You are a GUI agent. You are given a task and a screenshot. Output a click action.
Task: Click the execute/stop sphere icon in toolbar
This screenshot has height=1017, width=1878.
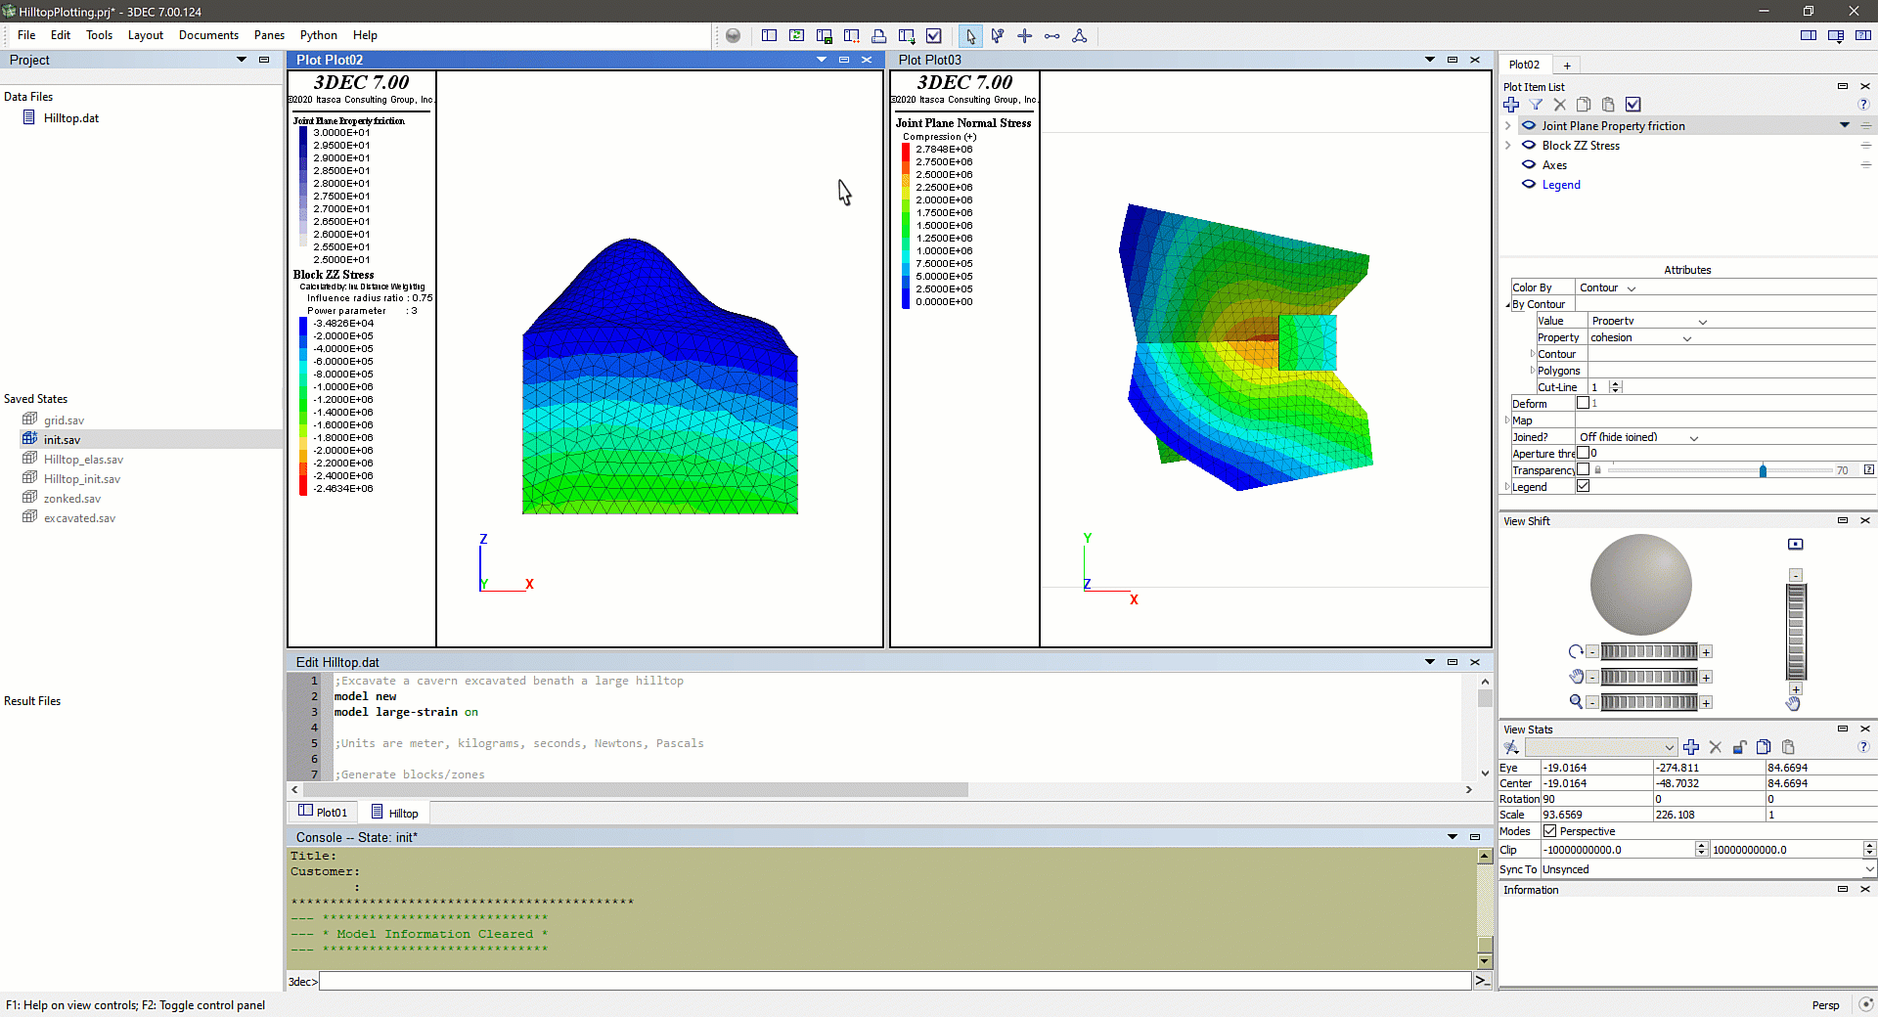pyautogui.click(x=733, y=36)
